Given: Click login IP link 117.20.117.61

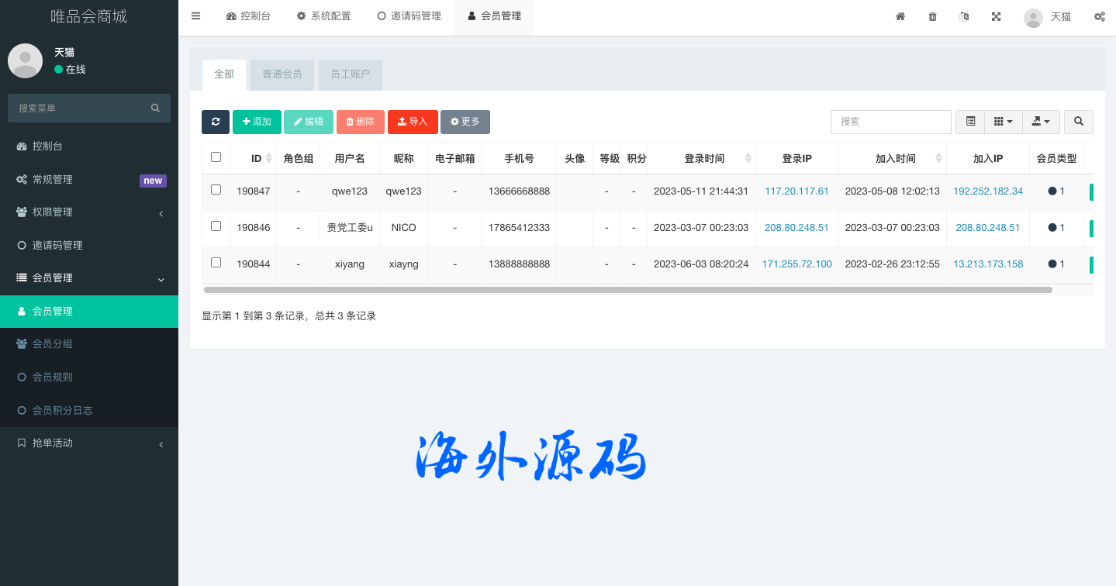Looking at the screenshot, I should click(x=796, y=191).
